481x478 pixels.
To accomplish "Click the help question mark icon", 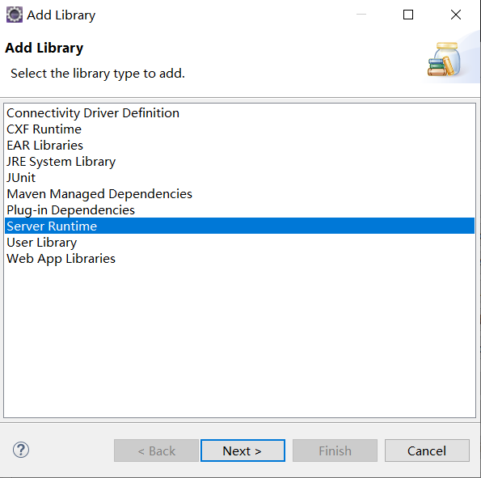I will pyautogui.click(x=21, y=450).
